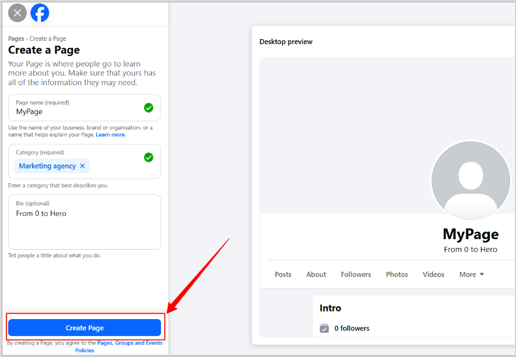Switch to the About tab
516x357 pixels.
coord(316,275)
